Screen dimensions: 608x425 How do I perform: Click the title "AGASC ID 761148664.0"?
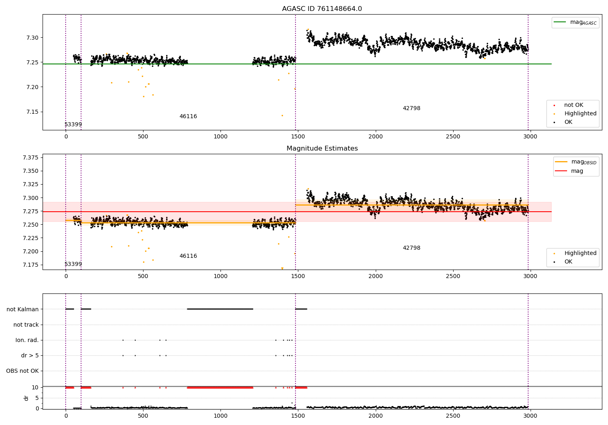(x=322, y=9)
